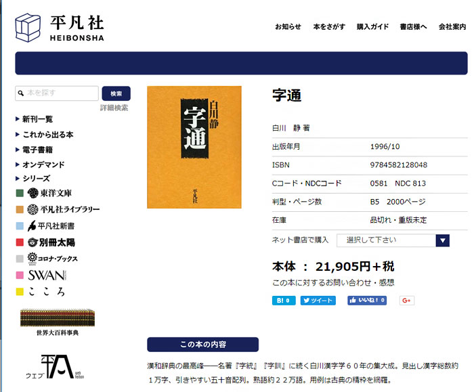
Task: Click the yellow swatch beside こころ
Action: click(x=20, y=292)
